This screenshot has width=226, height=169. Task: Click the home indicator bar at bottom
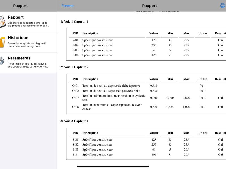click(x=113, y=167)
